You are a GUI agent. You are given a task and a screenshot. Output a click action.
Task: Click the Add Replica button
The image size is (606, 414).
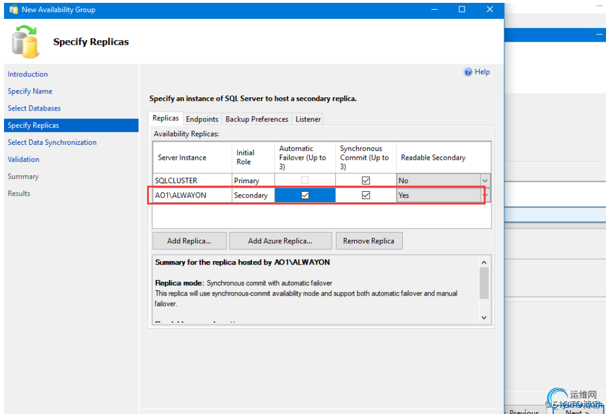[189, 241]
